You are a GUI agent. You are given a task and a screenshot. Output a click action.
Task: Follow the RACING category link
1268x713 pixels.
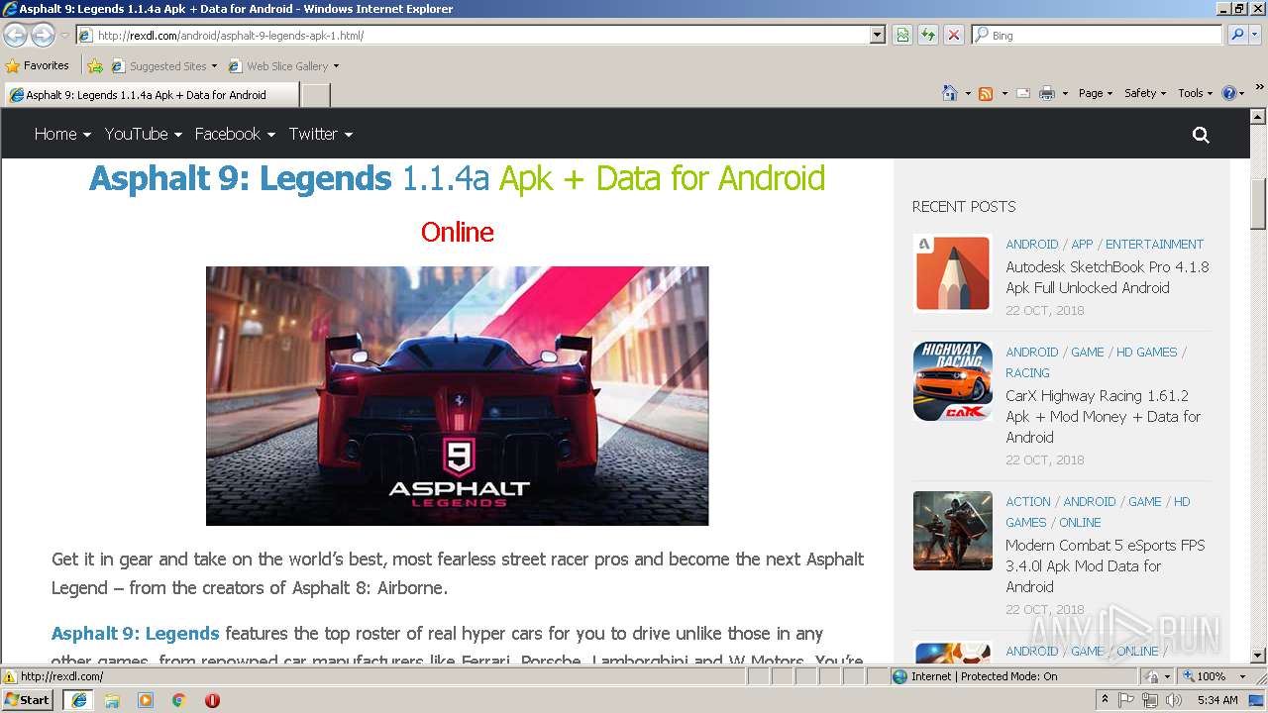click(1027, 373)
